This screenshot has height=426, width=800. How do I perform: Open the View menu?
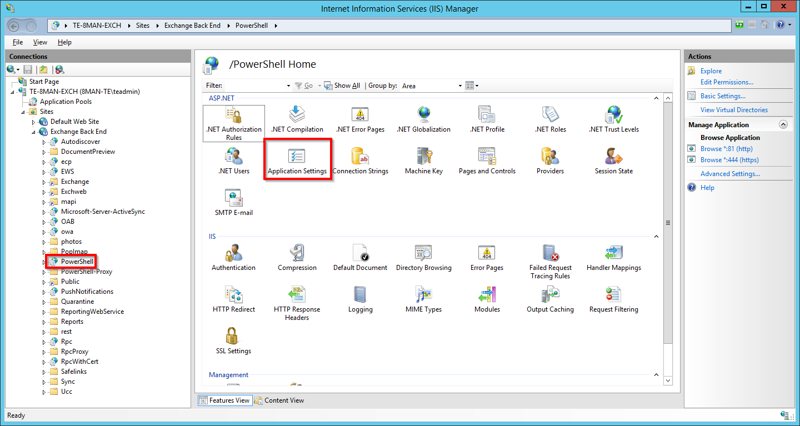click(x=40, y=42)
